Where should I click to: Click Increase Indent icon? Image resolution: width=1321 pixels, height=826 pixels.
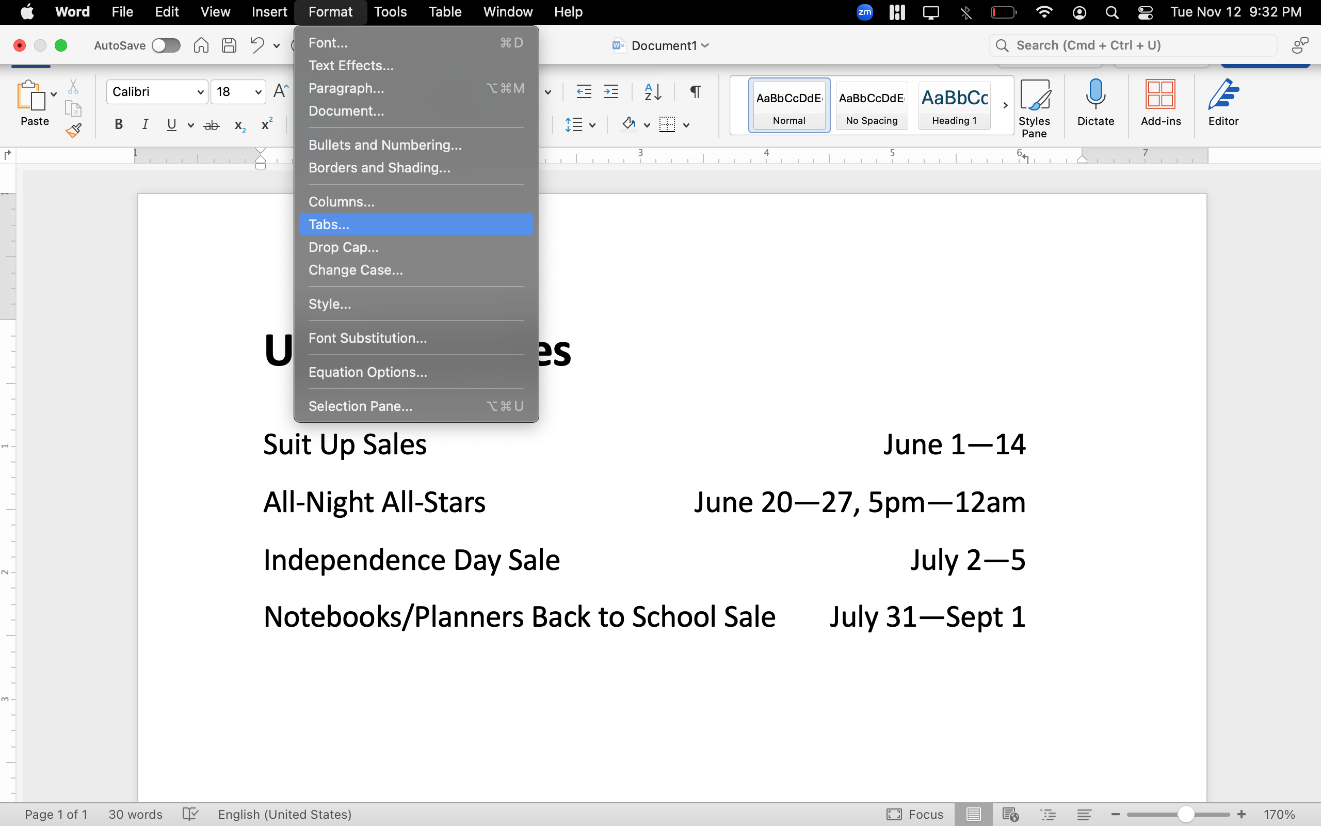tap(611, 91)
